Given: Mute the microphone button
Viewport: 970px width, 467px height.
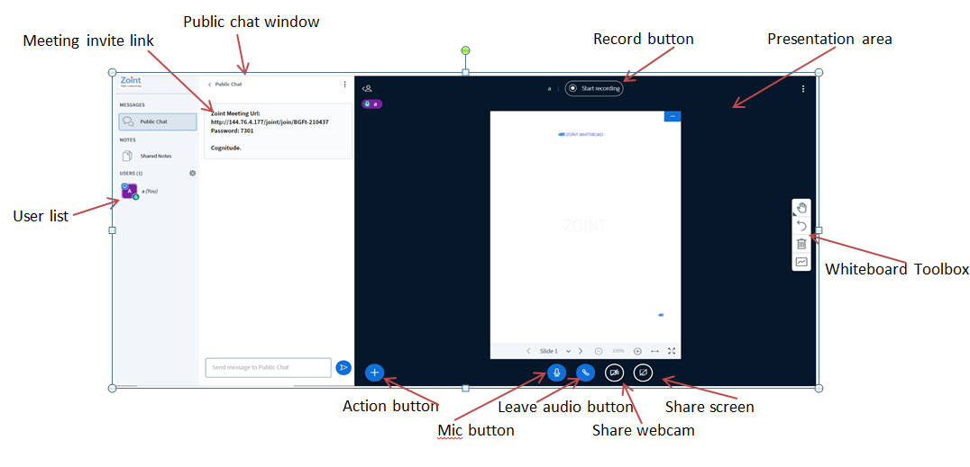Looking at the screenshot, I should point(556,373).
